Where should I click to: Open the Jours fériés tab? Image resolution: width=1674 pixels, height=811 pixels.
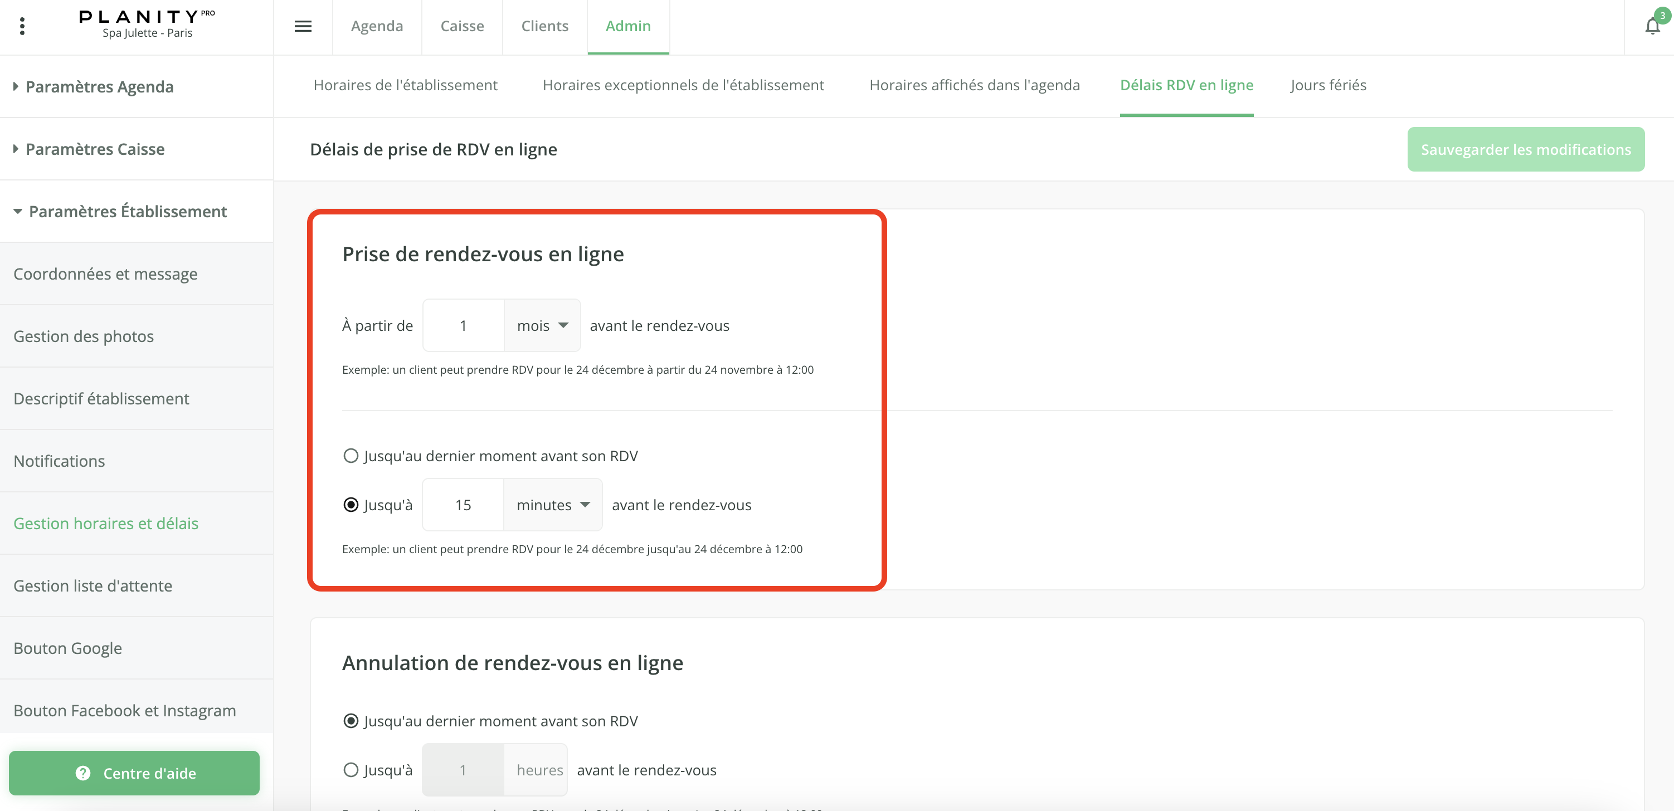pos(1327,85)
